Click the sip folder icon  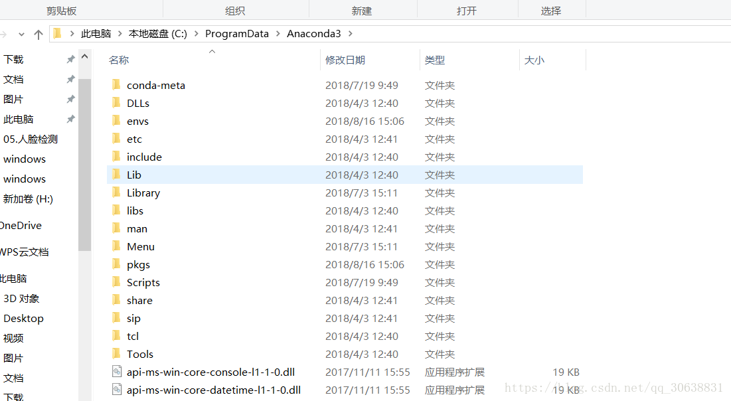pos(116,318)
